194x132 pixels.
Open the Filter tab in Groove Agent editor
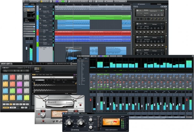40,75
